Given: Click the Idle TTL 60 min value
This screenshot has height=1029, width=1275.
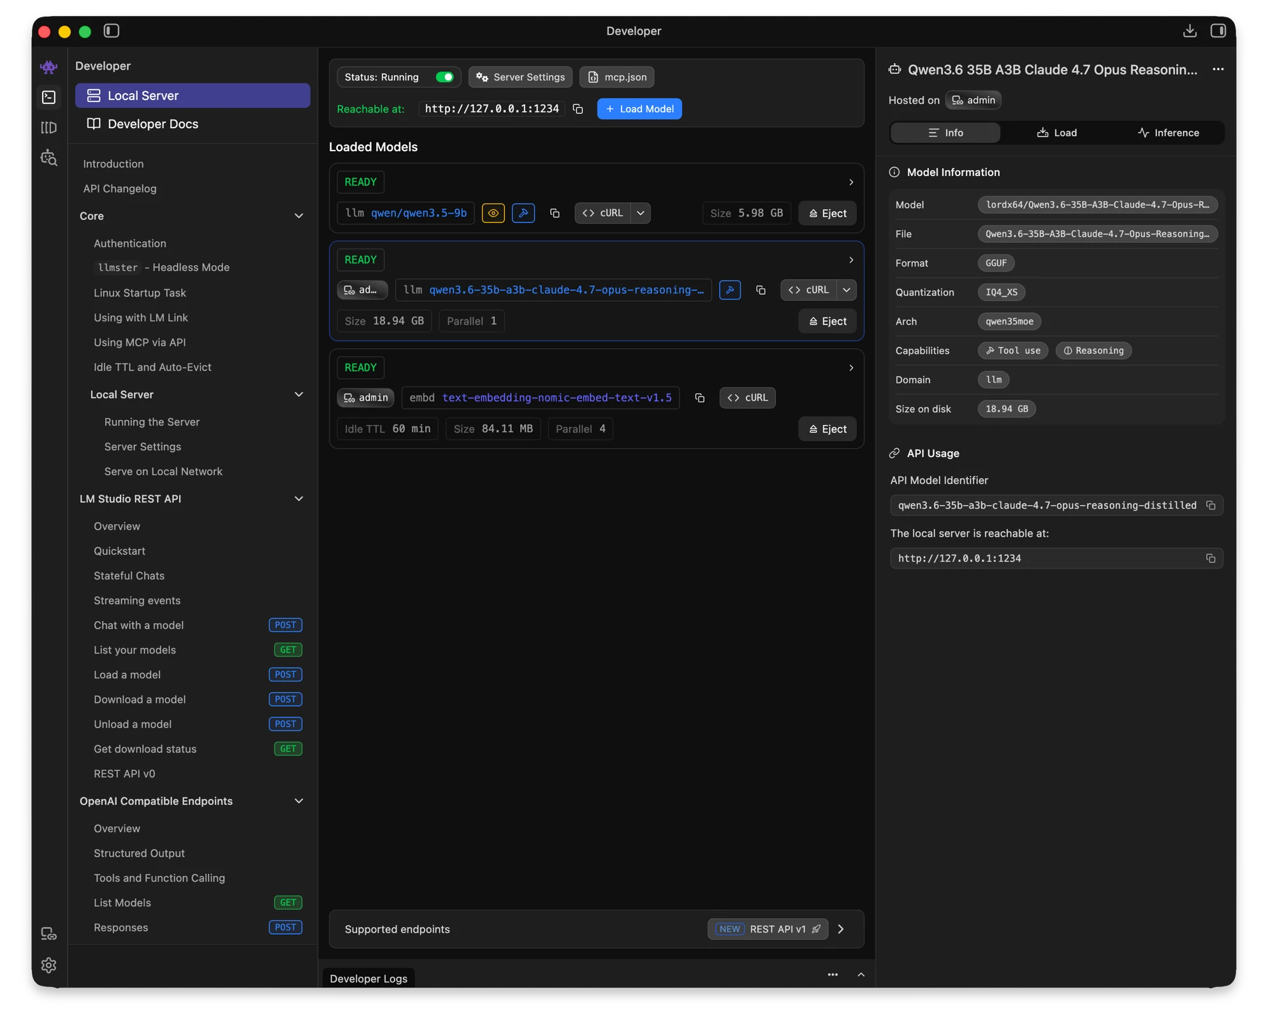Looking at the screenshot, I should (387, 429).
